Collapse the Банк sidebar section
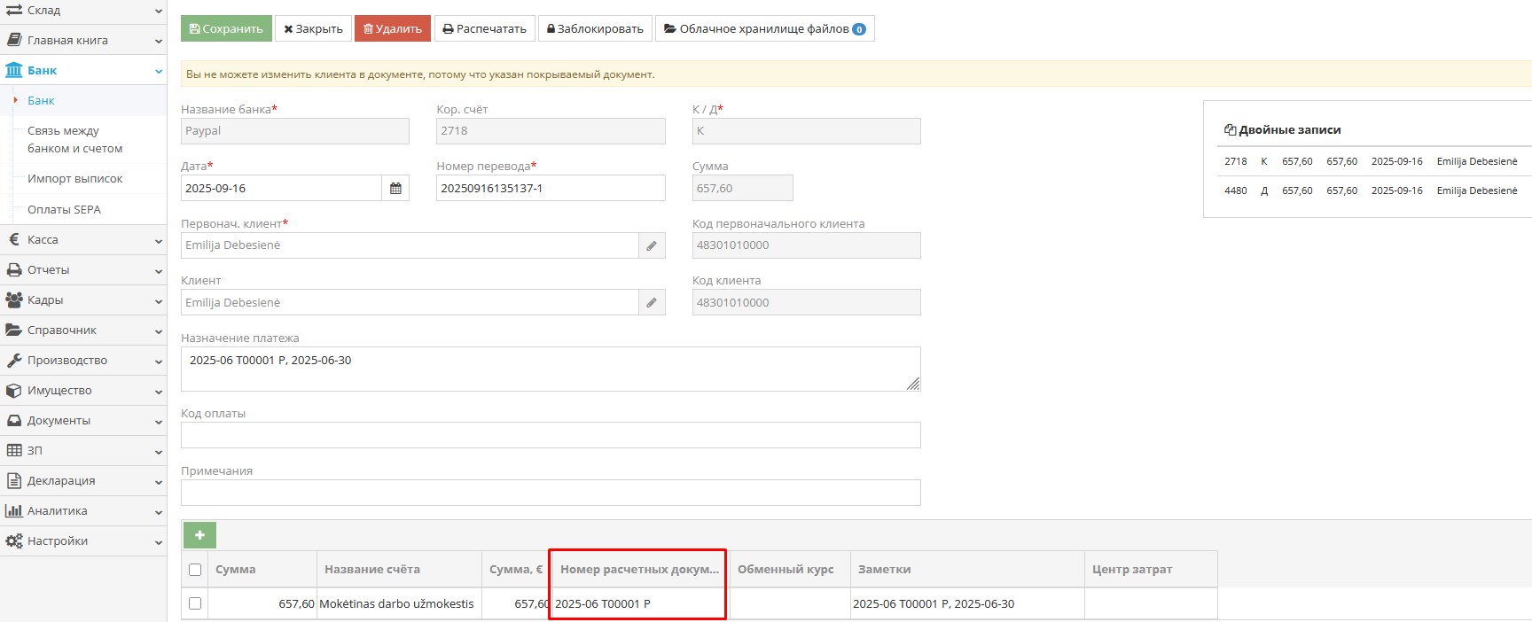Screen dimensions: 1532x622 83,70
